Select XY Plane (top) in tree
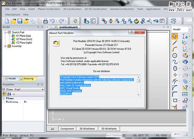 (23, 36)
